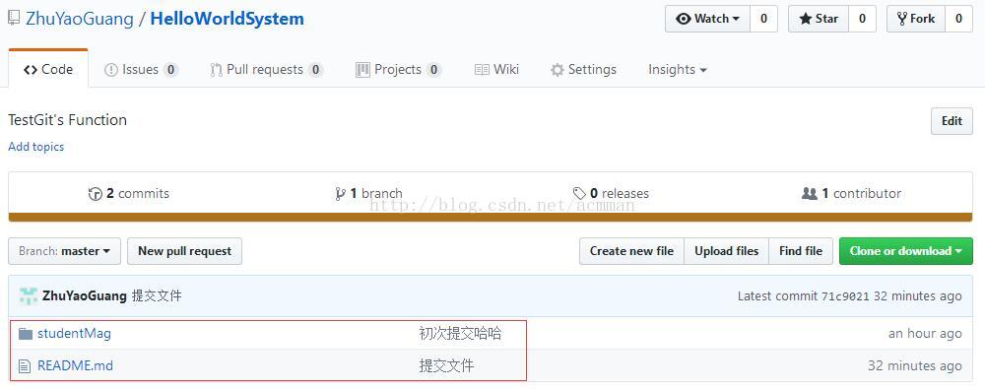The image size is (985, 389).
Task: Expand the Insights dropdown
Action: tap(678, 69)
